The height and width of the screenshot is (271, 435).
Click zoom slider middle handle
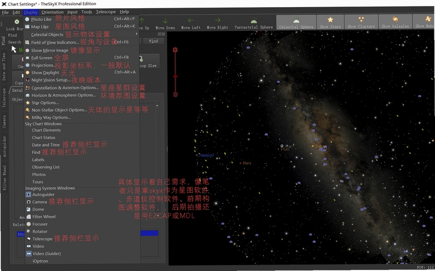click(175, 77)
